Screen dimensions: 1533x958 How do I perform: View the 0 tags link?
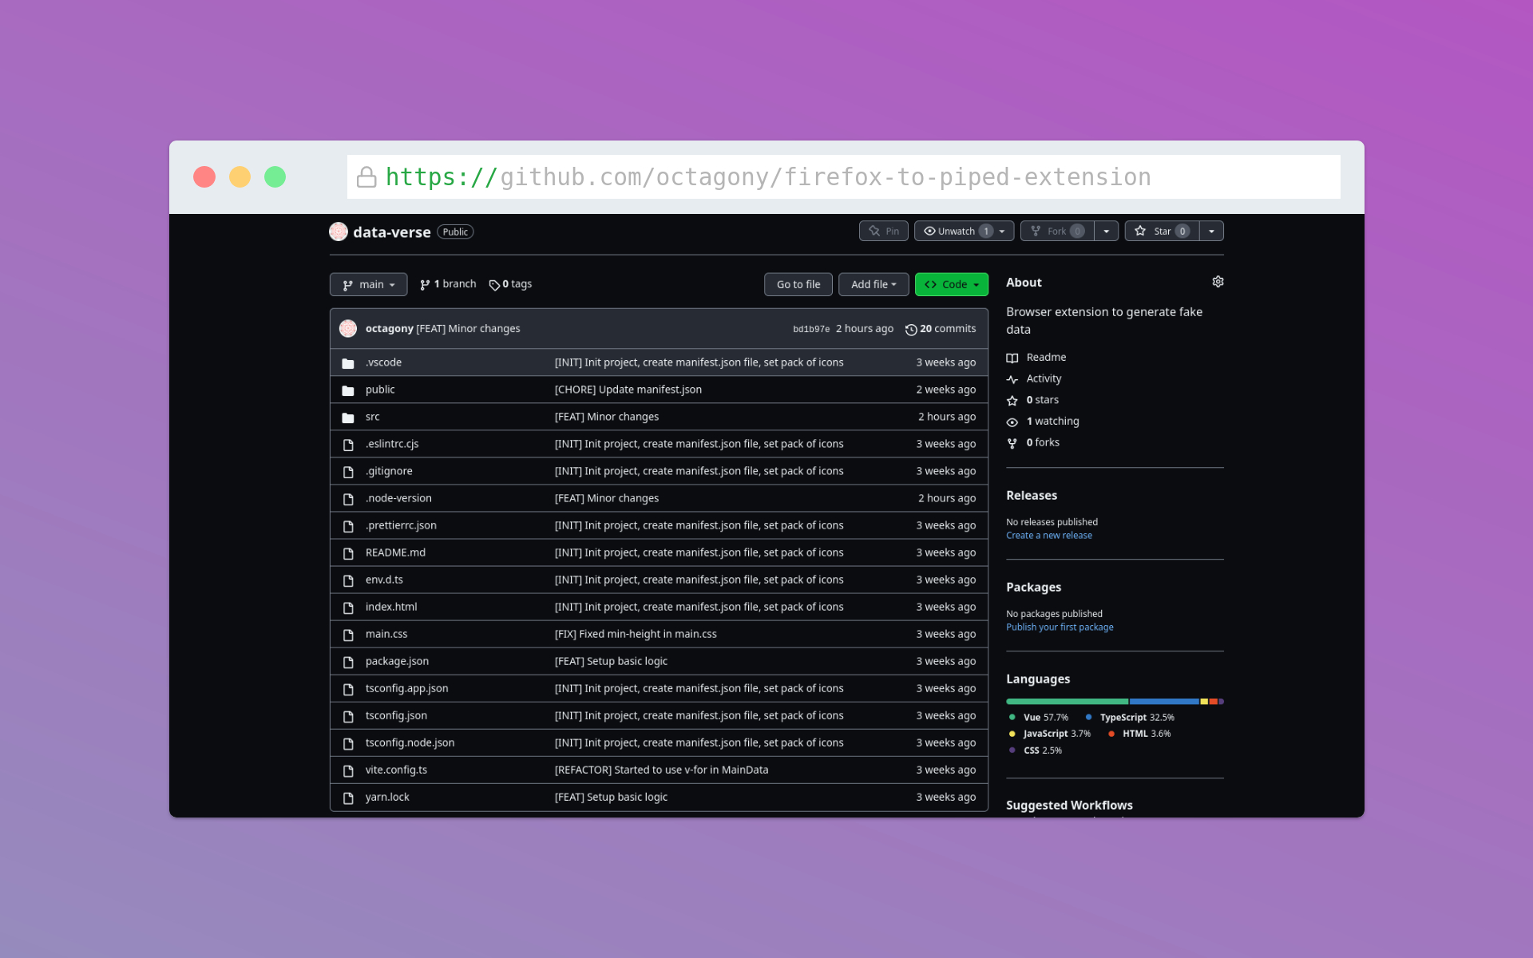510,284
